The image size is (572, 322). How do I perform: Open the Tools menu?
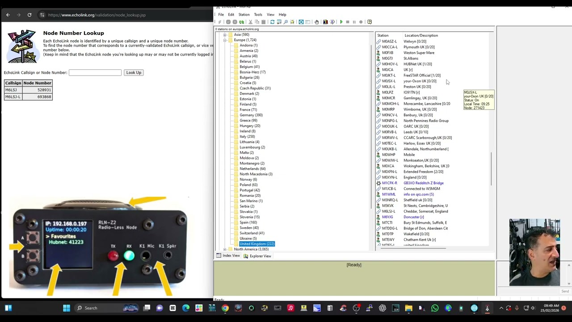click(258, 14)
